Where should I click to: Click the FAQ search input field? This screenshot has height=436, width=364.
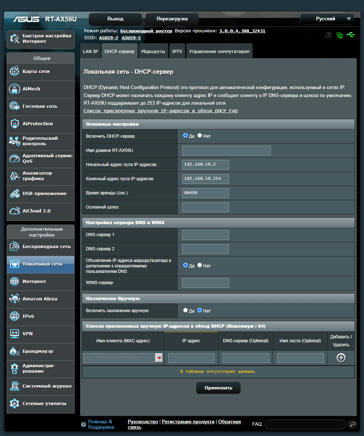point(305,424)
